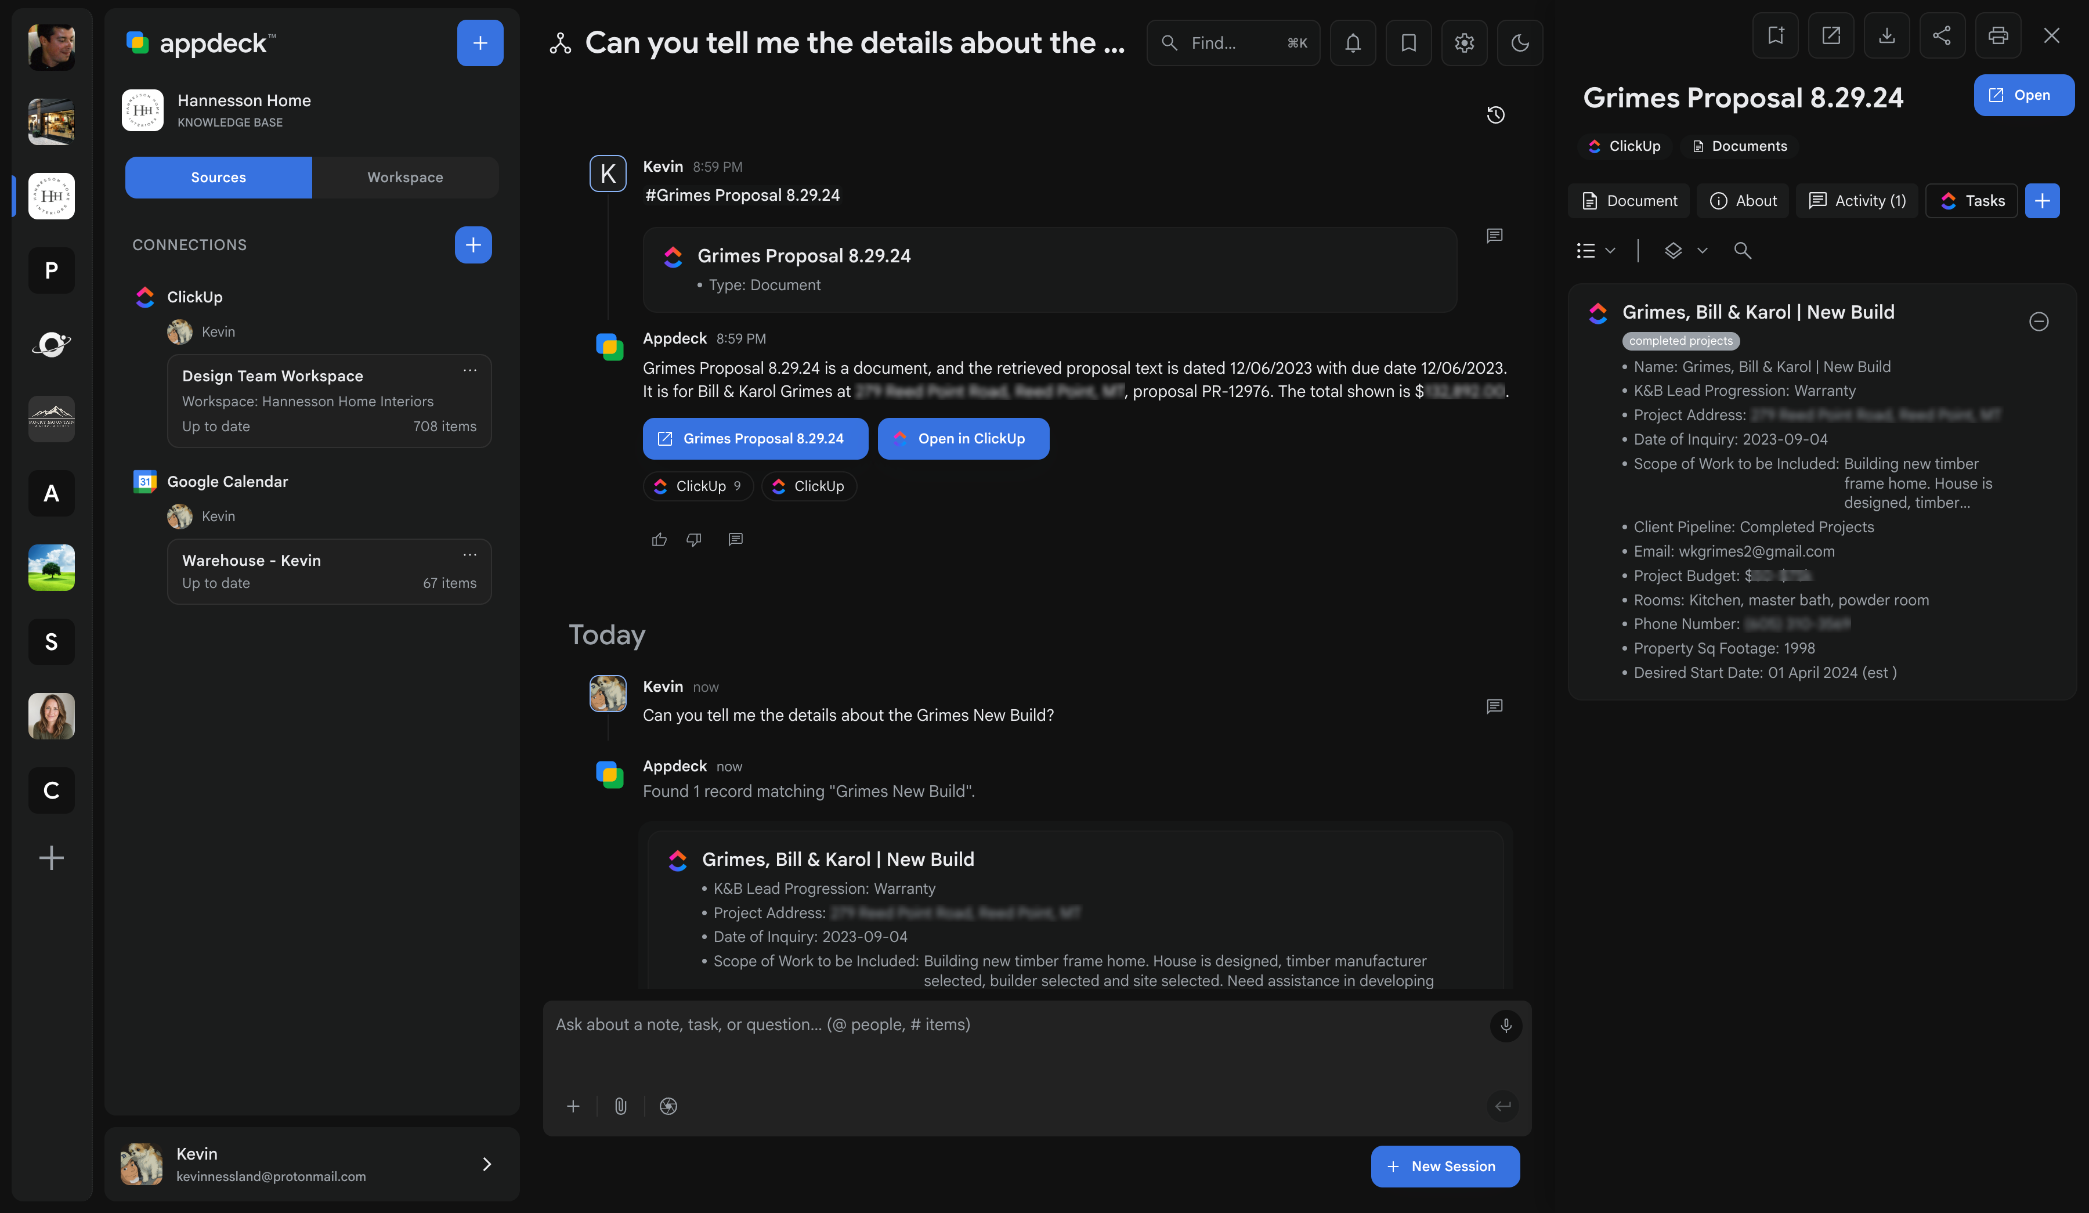This screenshot has width=2089, height=1213.
Task: Click the plus icon in message composer toolbar
Action: [x=573, y=1106]
